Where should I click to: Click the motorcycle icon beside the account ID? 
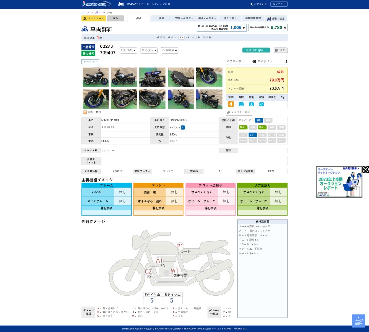(121, 4)
